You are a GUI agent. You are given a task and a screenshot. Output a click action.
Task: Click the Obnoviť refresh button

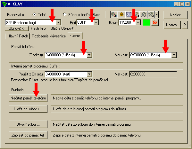point(17,28)
